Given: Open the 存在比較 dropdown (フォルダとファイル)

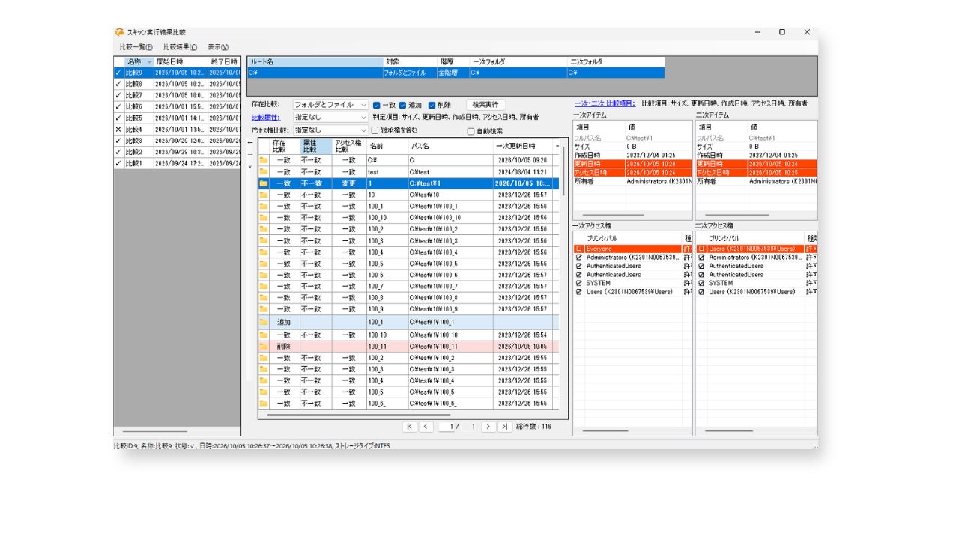Looking at the screenshot, I should tap(330, 105).
